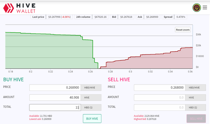Click the BUY HIVE heading
Image resolution: width=210 pixels, height=124 pixels.
click(x=13, y=80)
